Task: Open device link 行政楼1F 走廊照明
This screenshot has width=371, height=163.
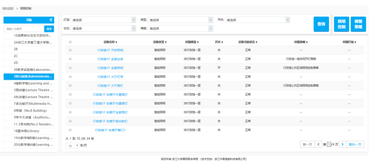Action: pyautogui.click(x=110, y=68)
